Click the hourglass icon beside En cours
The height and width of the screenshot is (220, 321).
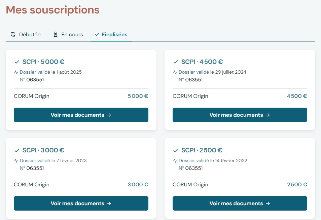(56, 34)
